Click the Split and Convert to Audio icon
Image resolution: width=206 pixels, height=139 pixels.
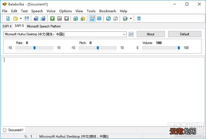tap(43, 18)
